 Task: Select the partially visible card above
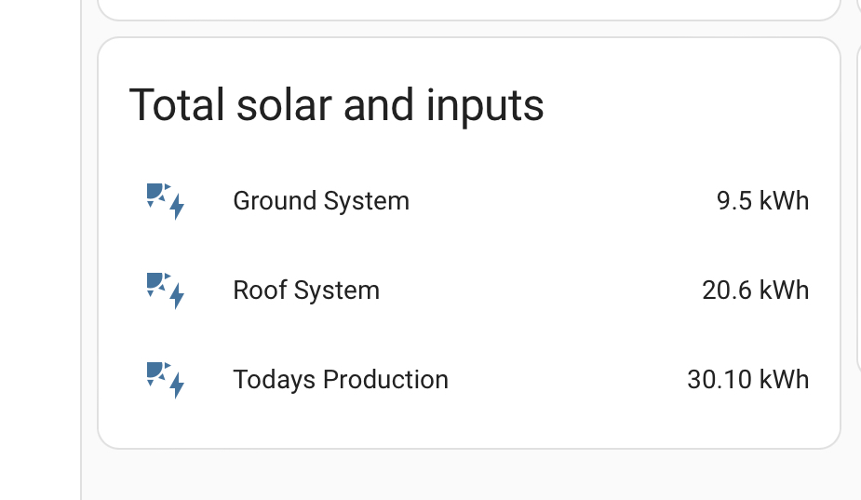[x=469, y=9]
